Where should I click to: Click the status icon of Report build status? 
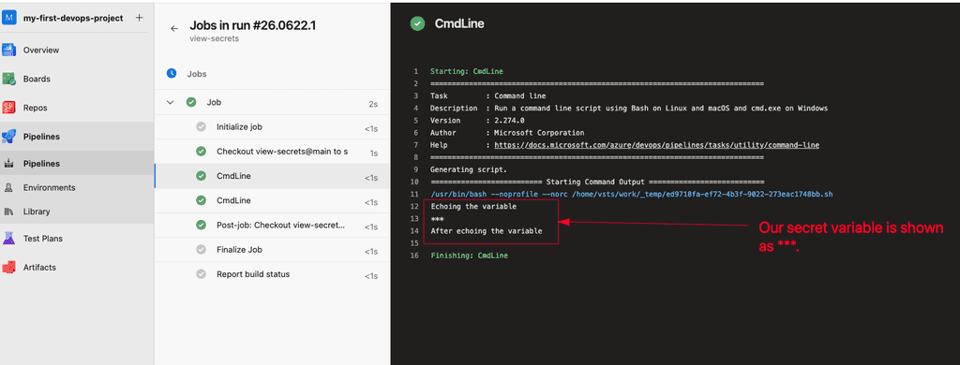201,274
